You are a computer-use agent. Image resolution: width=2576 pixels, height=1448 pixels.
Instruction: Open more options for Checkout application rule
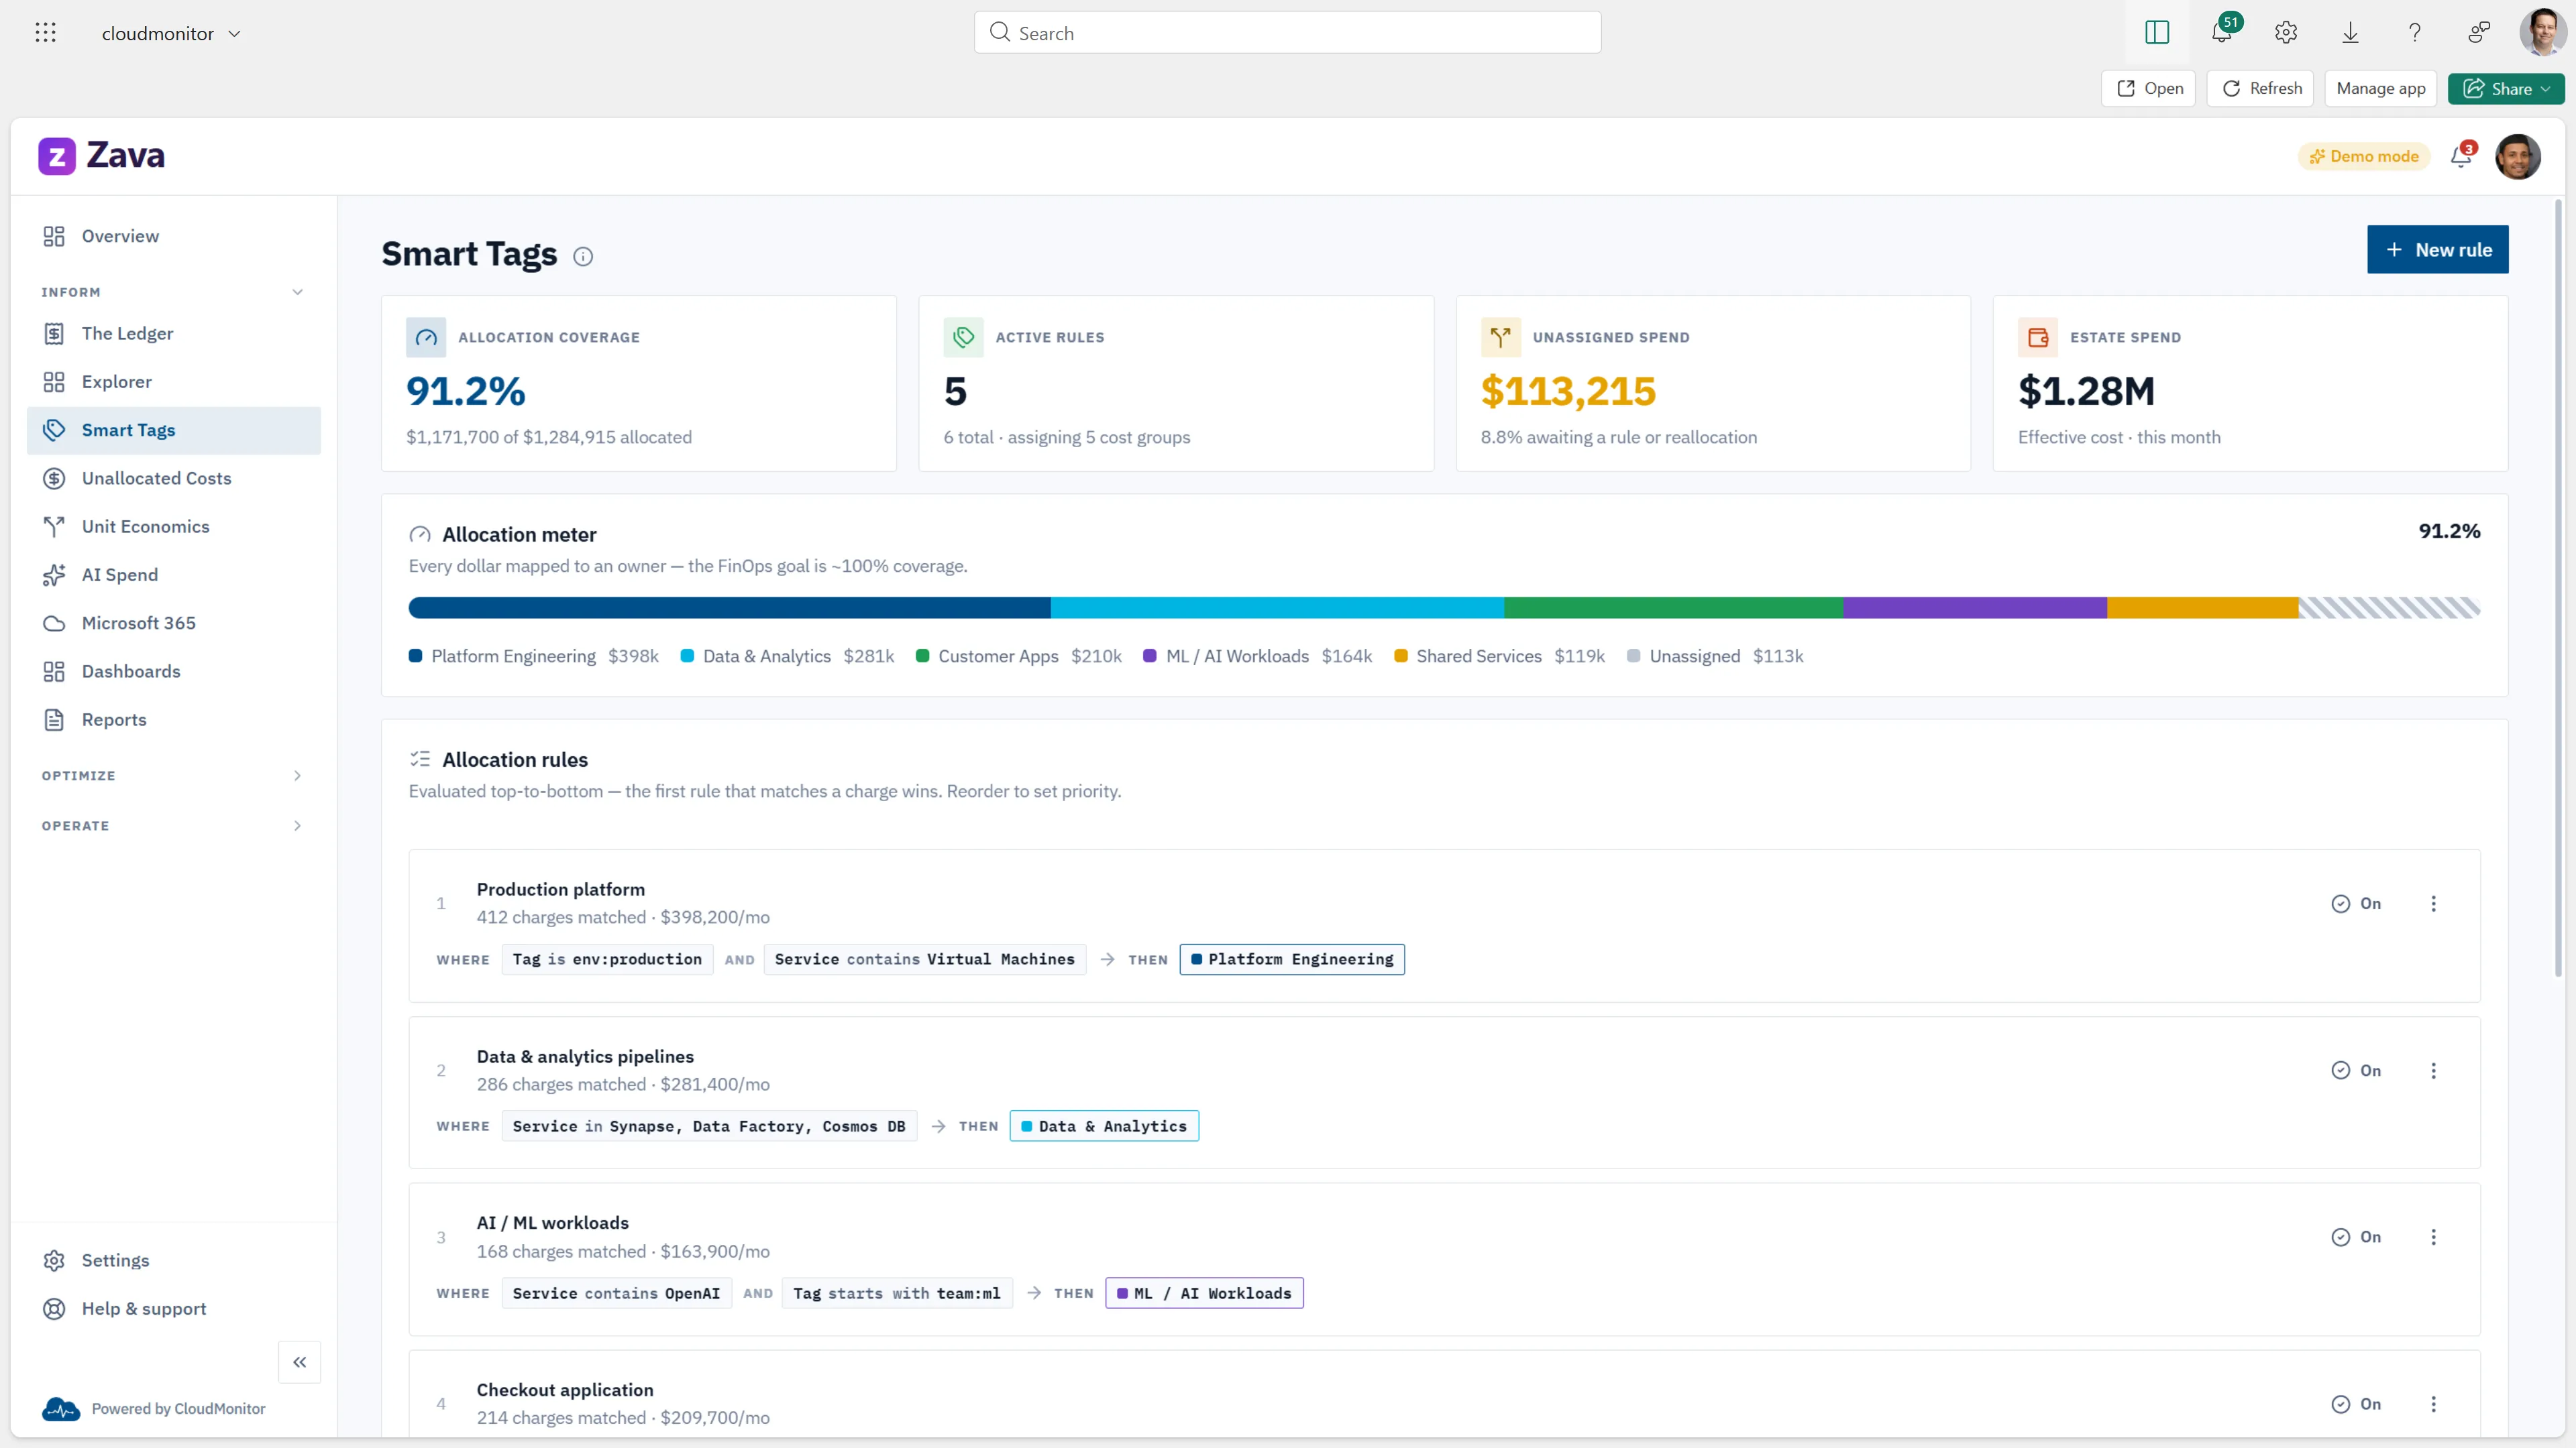(x=2434, y=1404)
